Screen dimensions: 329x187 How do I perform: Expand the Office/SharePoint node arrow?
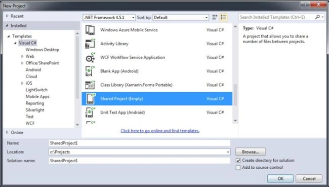(22, 63)
